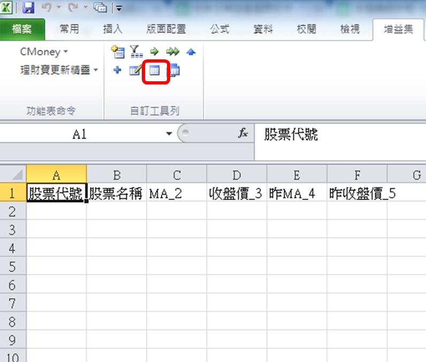
Task: Select cell A1 containing 股票代號
Action: point(57,193)
